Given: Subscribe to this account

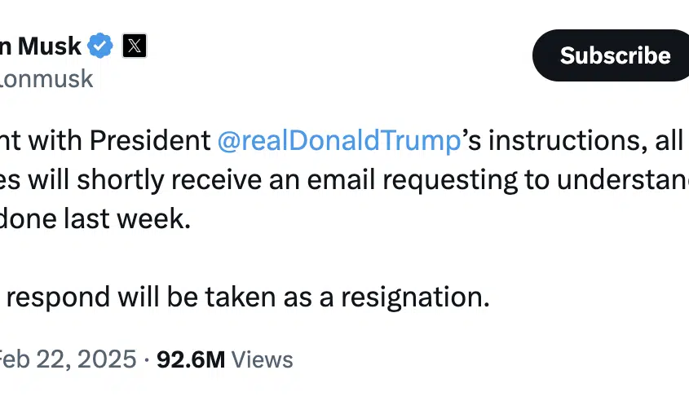Looking at the screenshot, I should click(611, 55).
